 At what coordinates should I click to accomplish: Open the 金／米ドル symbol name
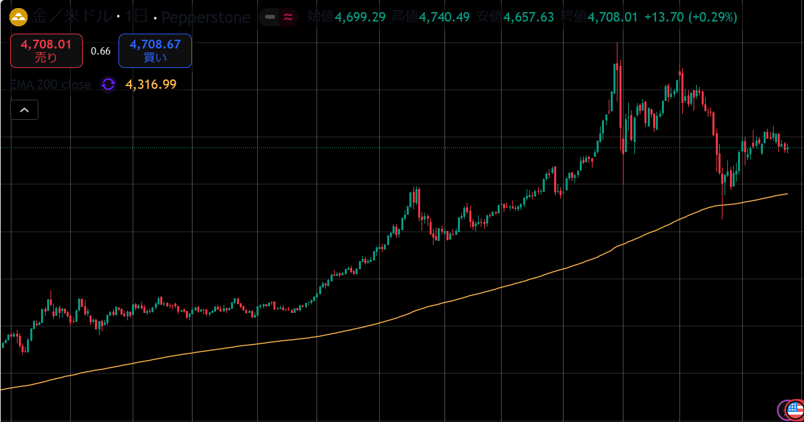(x=71, y=17)
